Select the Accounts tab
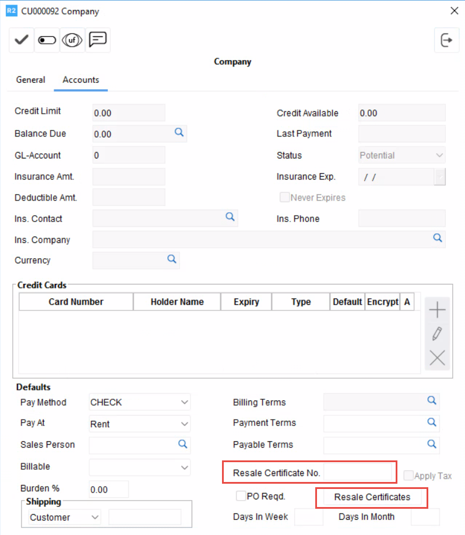This screenshot has width=465, height=535. coord(81,80)
